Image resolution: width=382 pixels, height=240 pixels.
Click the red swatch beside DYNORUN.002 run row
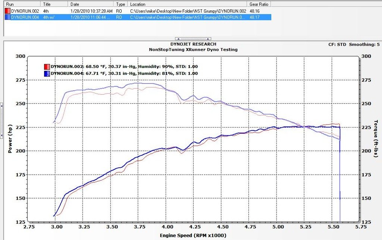point(7,11)
